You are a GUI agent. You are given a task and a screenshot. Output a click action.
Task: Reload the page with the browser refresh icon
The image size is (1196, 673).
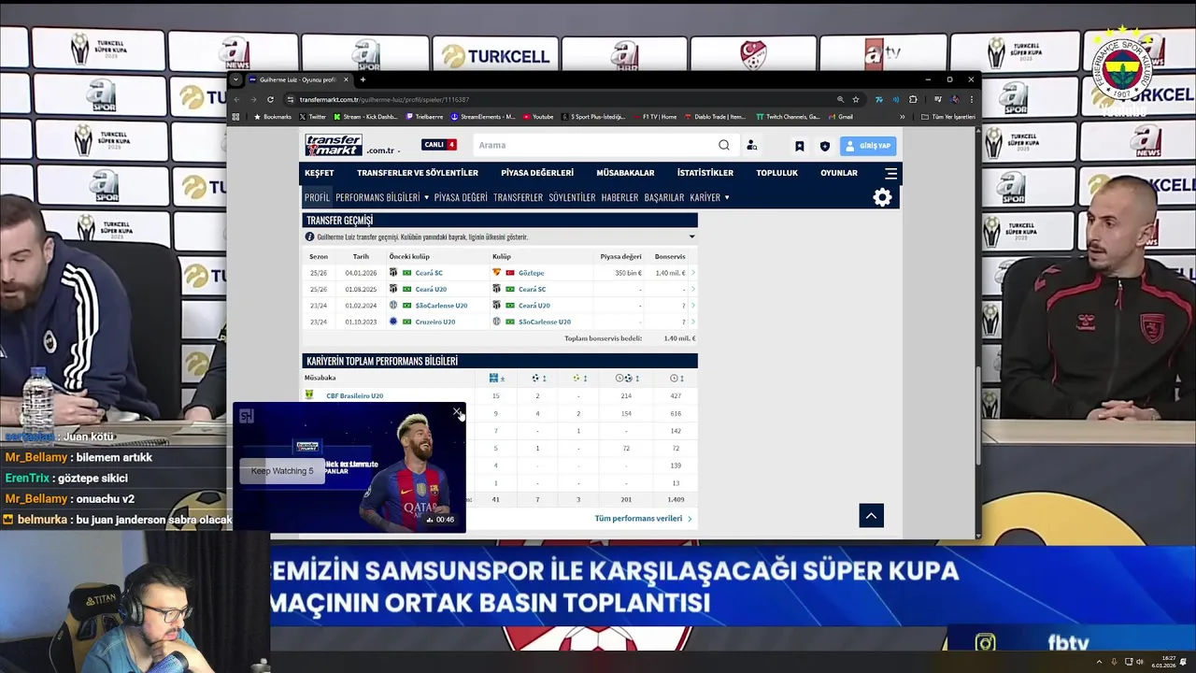(270, 99)
